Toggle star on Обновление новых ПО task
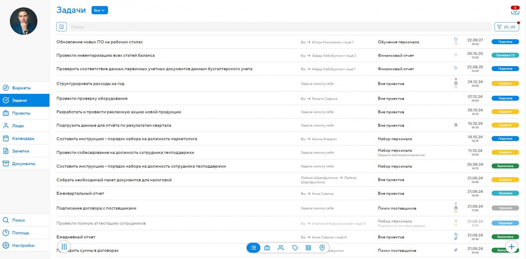 coord(456,43)
